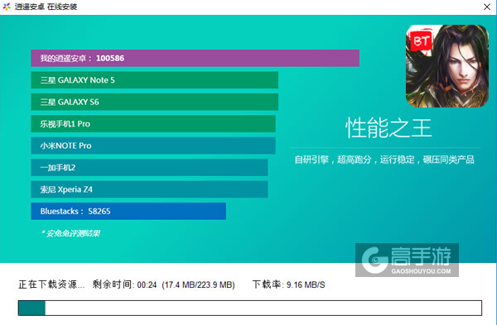Click the GaoShouYou watermark logo
Screen dimensions: 497x325
407,260
